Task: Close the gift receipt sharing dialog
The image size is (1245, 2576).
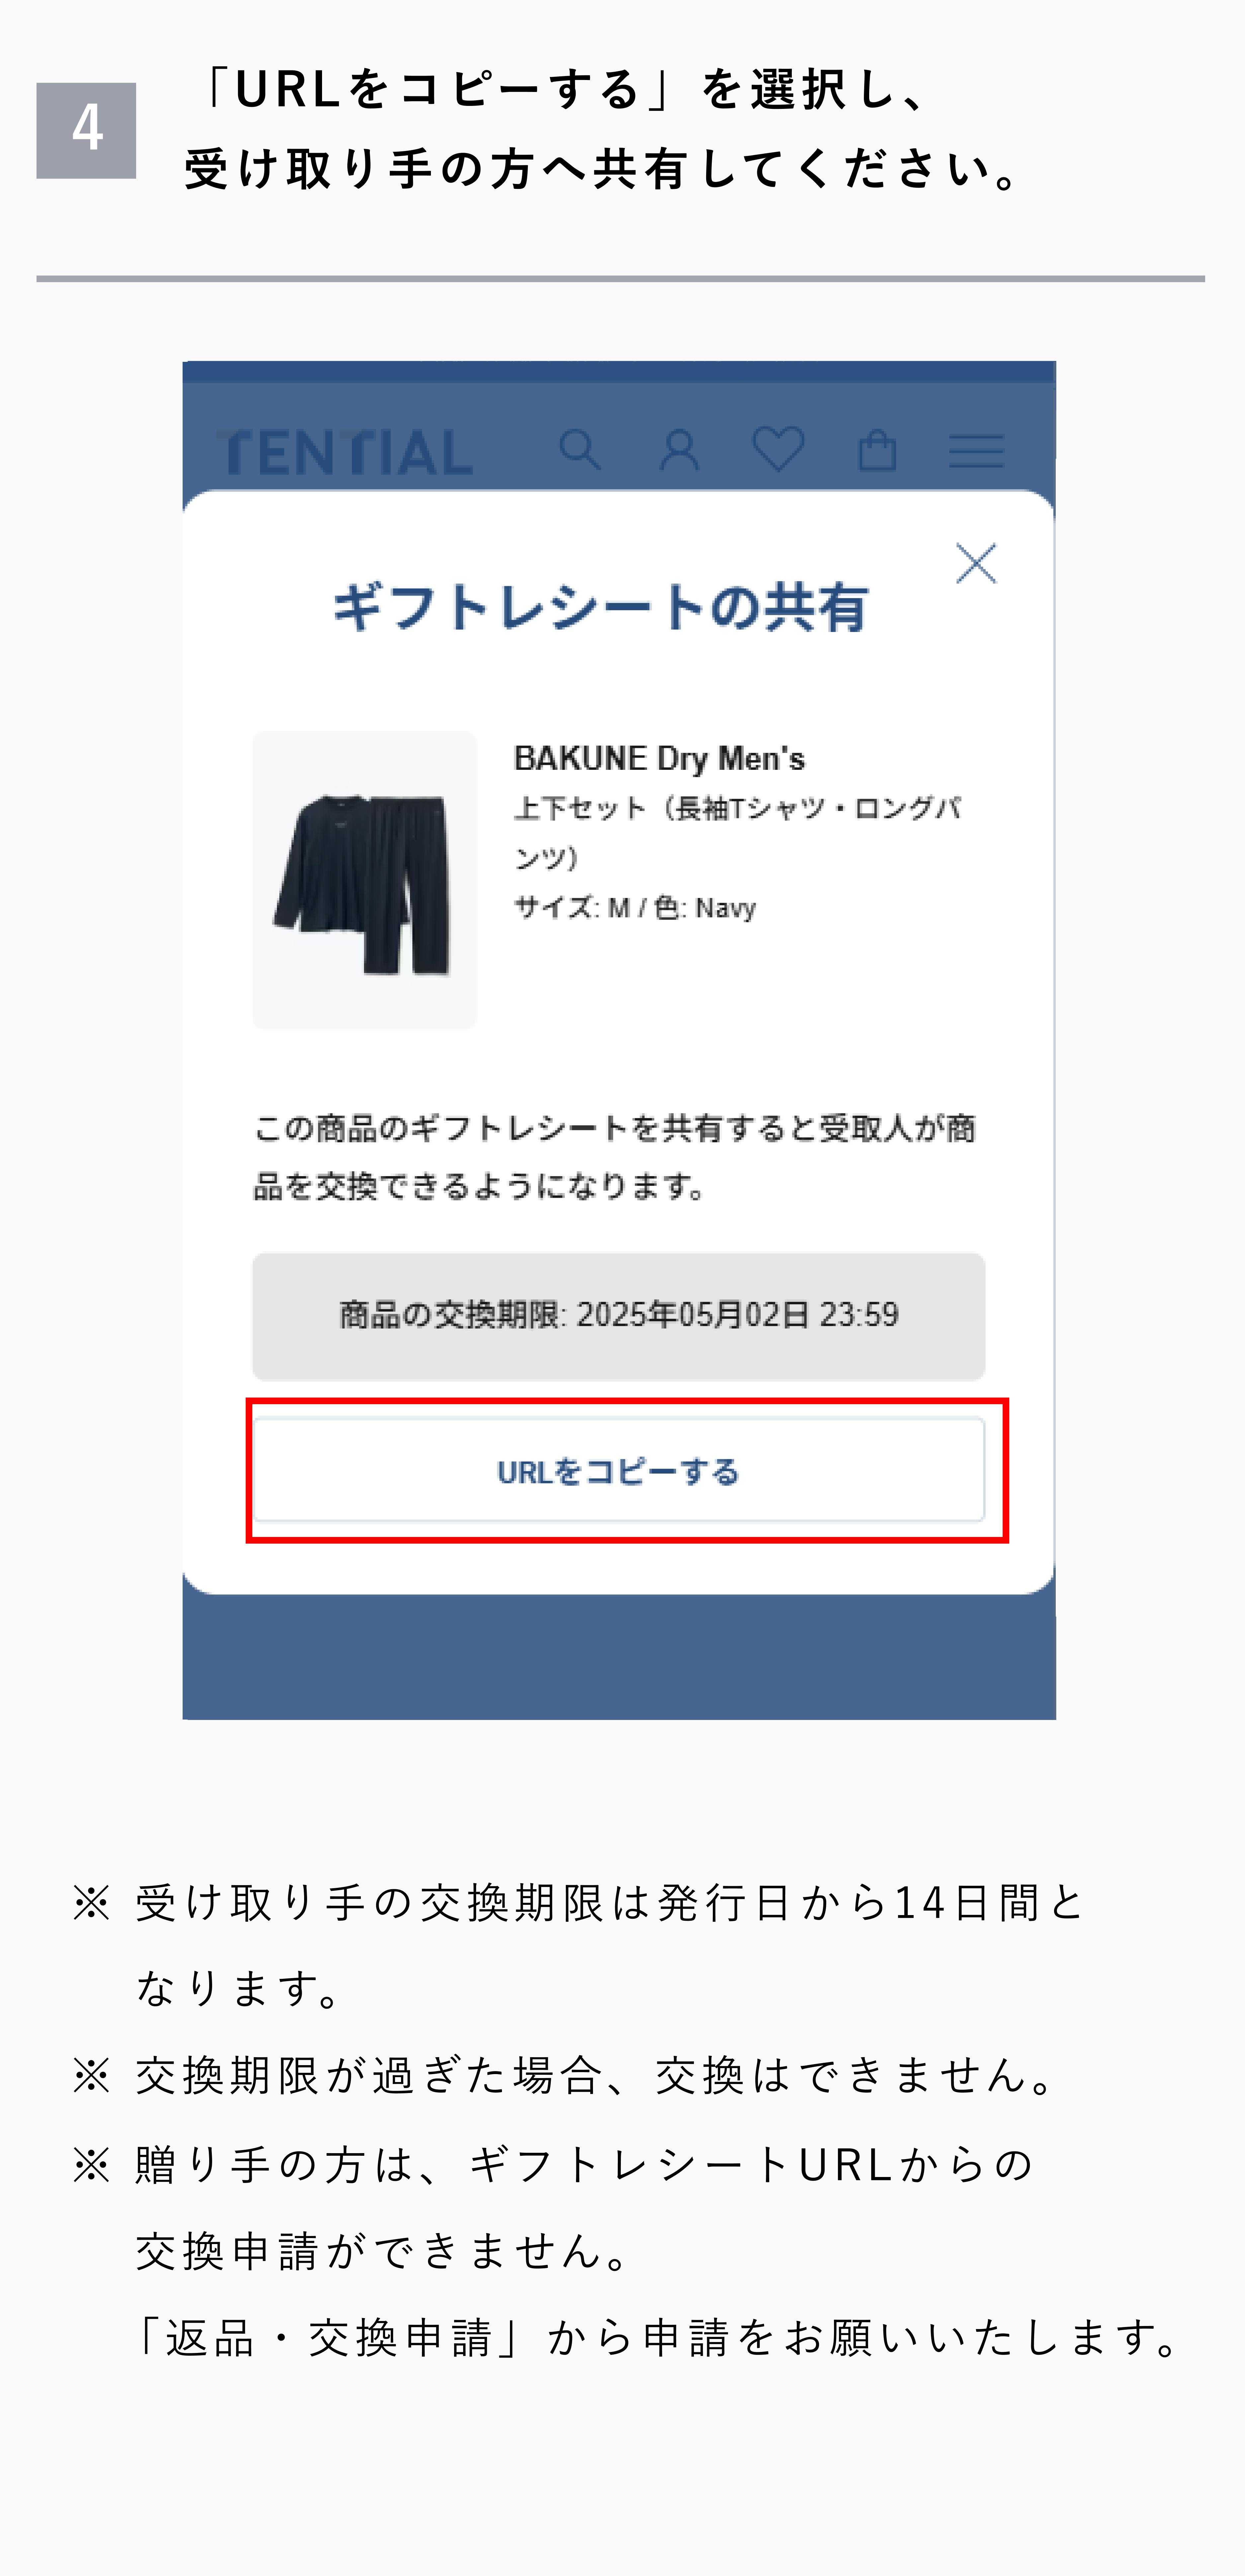Action: coord(976,563)
